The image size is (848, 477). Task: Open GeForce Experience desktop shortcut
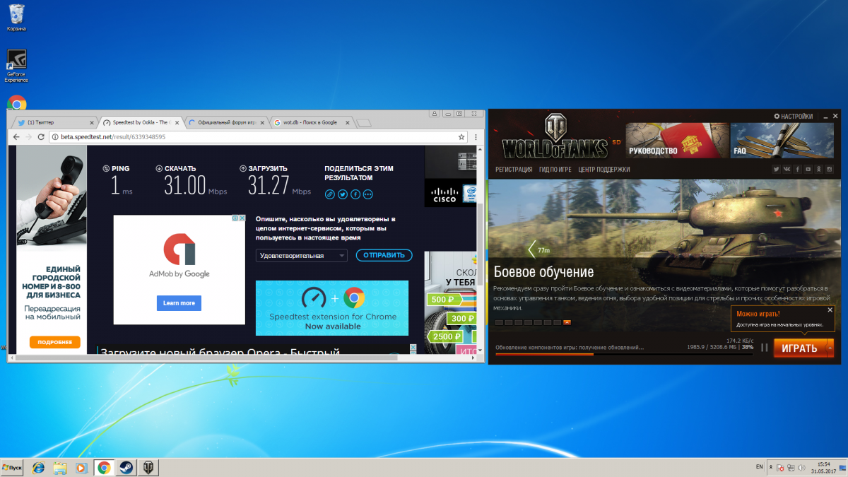[16, 66]
